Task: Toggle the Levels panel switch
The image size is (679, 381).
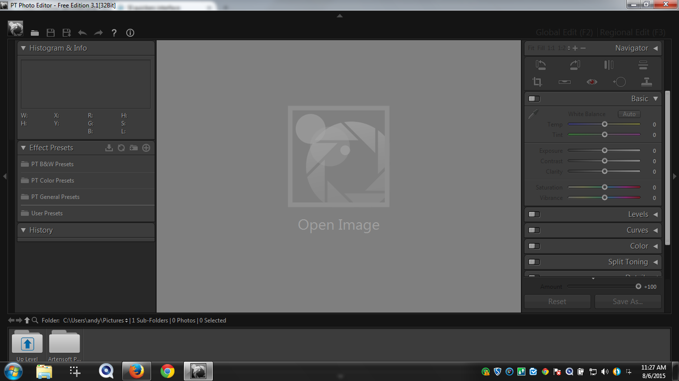Action: [534, 214]
